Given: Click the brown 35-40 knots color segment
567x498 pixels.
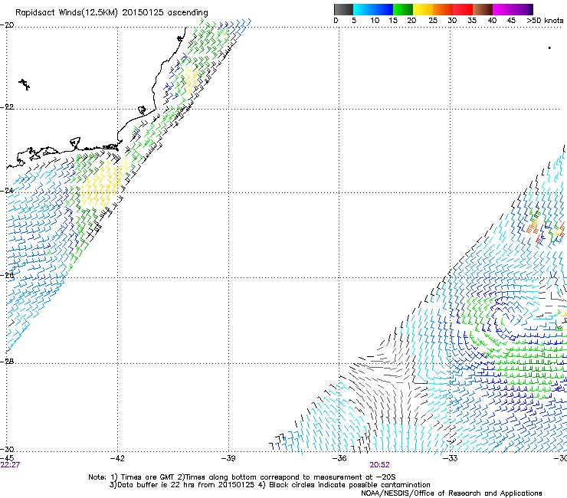Looking at the screenshot, I should point(483,9).
